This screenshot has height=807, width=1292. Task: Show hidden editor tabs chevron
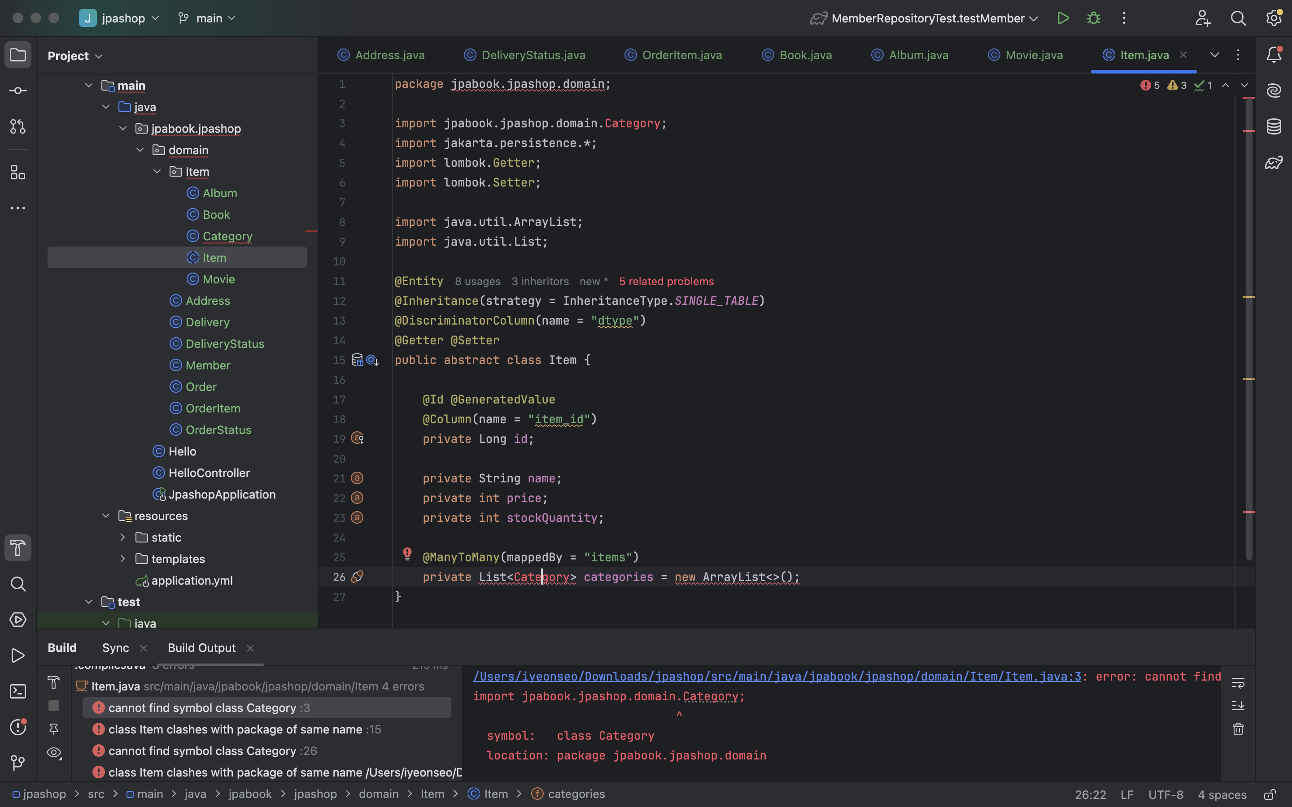point(1214,55)
